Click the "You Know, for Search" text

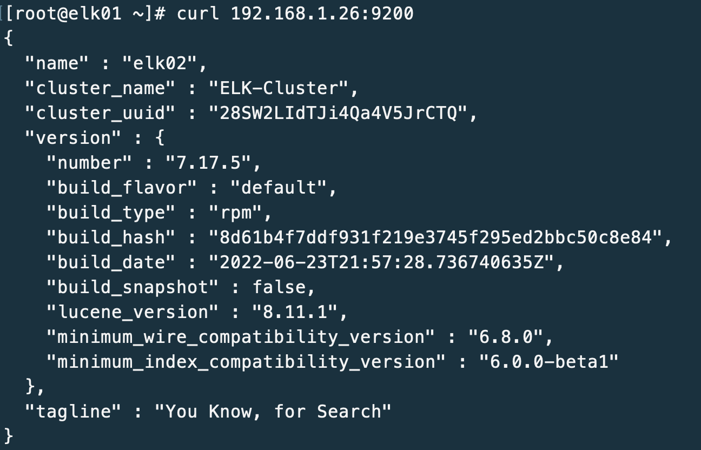tap(273, 412)
